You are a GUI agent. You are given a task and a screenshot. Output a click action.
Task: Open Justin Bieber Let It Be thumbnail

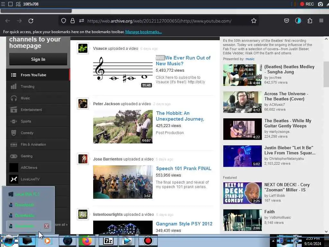click(242, 156)
